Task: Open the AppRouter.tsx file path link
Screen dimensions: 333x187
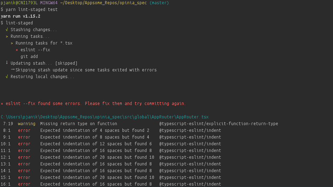Action: [105, 117]
